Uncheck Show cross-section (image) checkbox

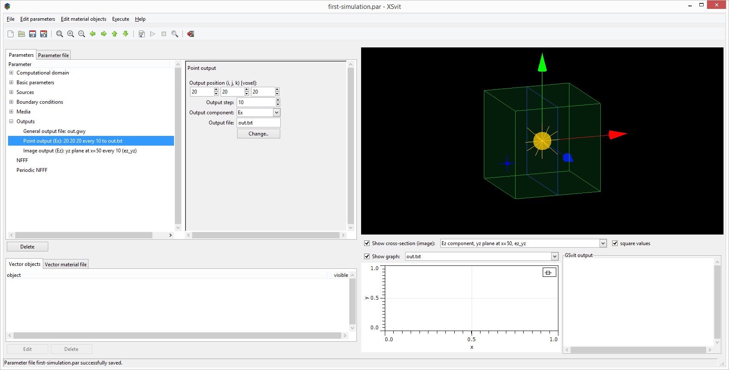click(x=367, y=243)
